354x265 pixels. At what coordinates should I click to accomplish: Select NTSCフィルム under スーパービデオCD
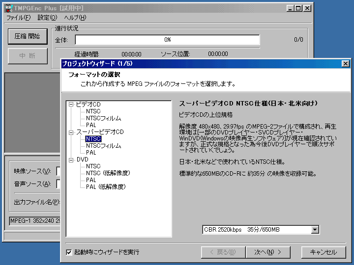pos(104,146)
